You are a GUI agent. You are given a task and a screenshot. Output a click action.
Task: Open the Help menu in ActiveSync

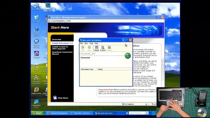pyautogui.click(x=96, y=44)
